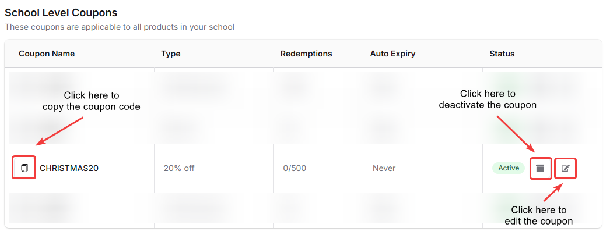Viewport: 610px width, 235px height.
Task: Click the 20% off type cell
Action: tap(179, 168)
